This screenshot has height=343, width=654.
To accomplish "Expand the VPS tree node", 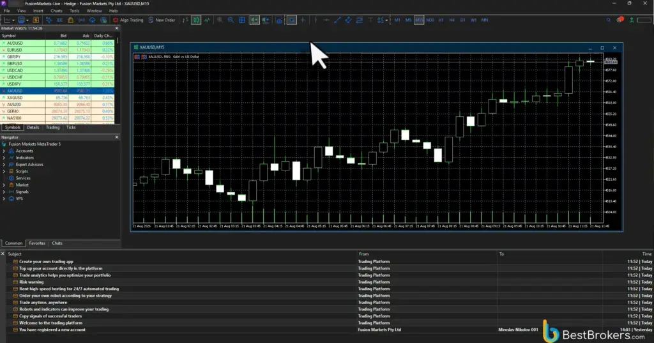I will pos(4,199).
